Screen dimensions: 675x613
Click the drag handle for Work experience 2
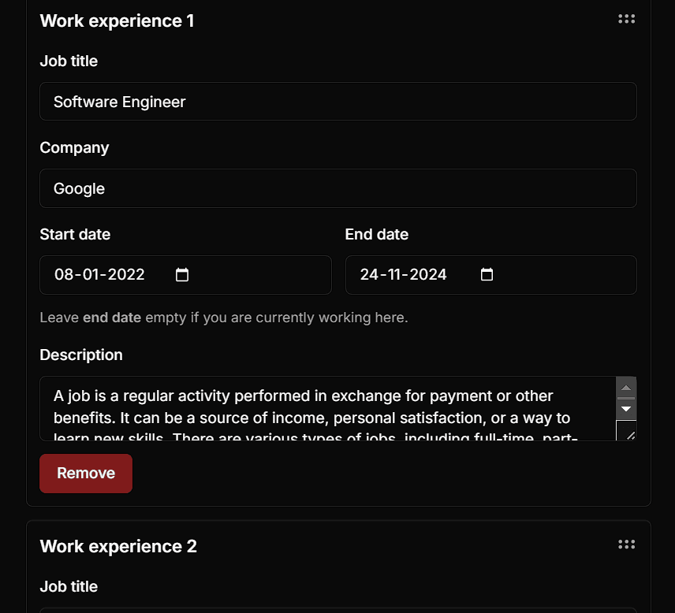(626, 544)
